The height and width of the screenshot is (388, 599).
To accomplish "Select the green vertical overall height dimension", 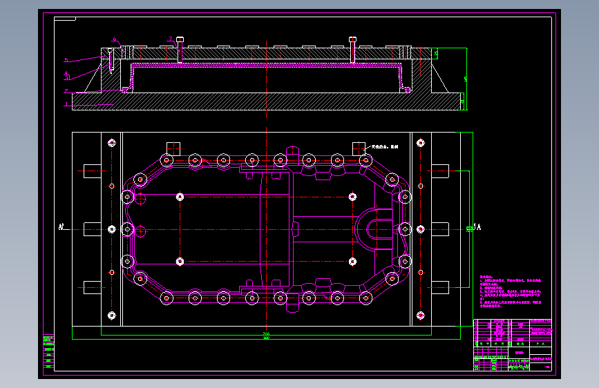I will click(x=466, y=79).
